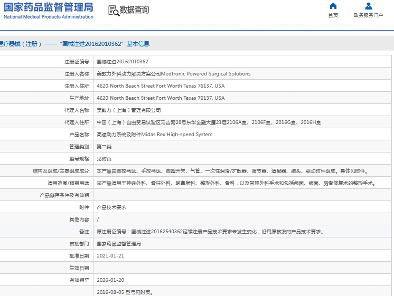
Task: Select the 适用范围 intended use description
Action: pyautogui.click(x=236, y=183)
